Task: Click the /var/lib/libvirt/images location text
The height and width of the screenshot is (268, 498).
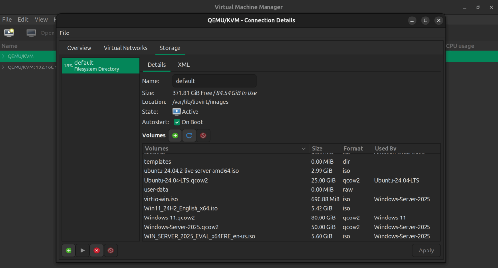Action: [x=200, y=102]
